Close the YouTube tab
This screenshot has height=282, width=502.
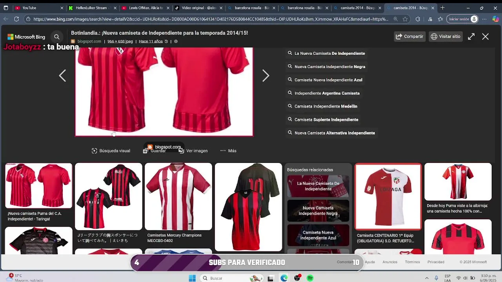pos(62,8)
